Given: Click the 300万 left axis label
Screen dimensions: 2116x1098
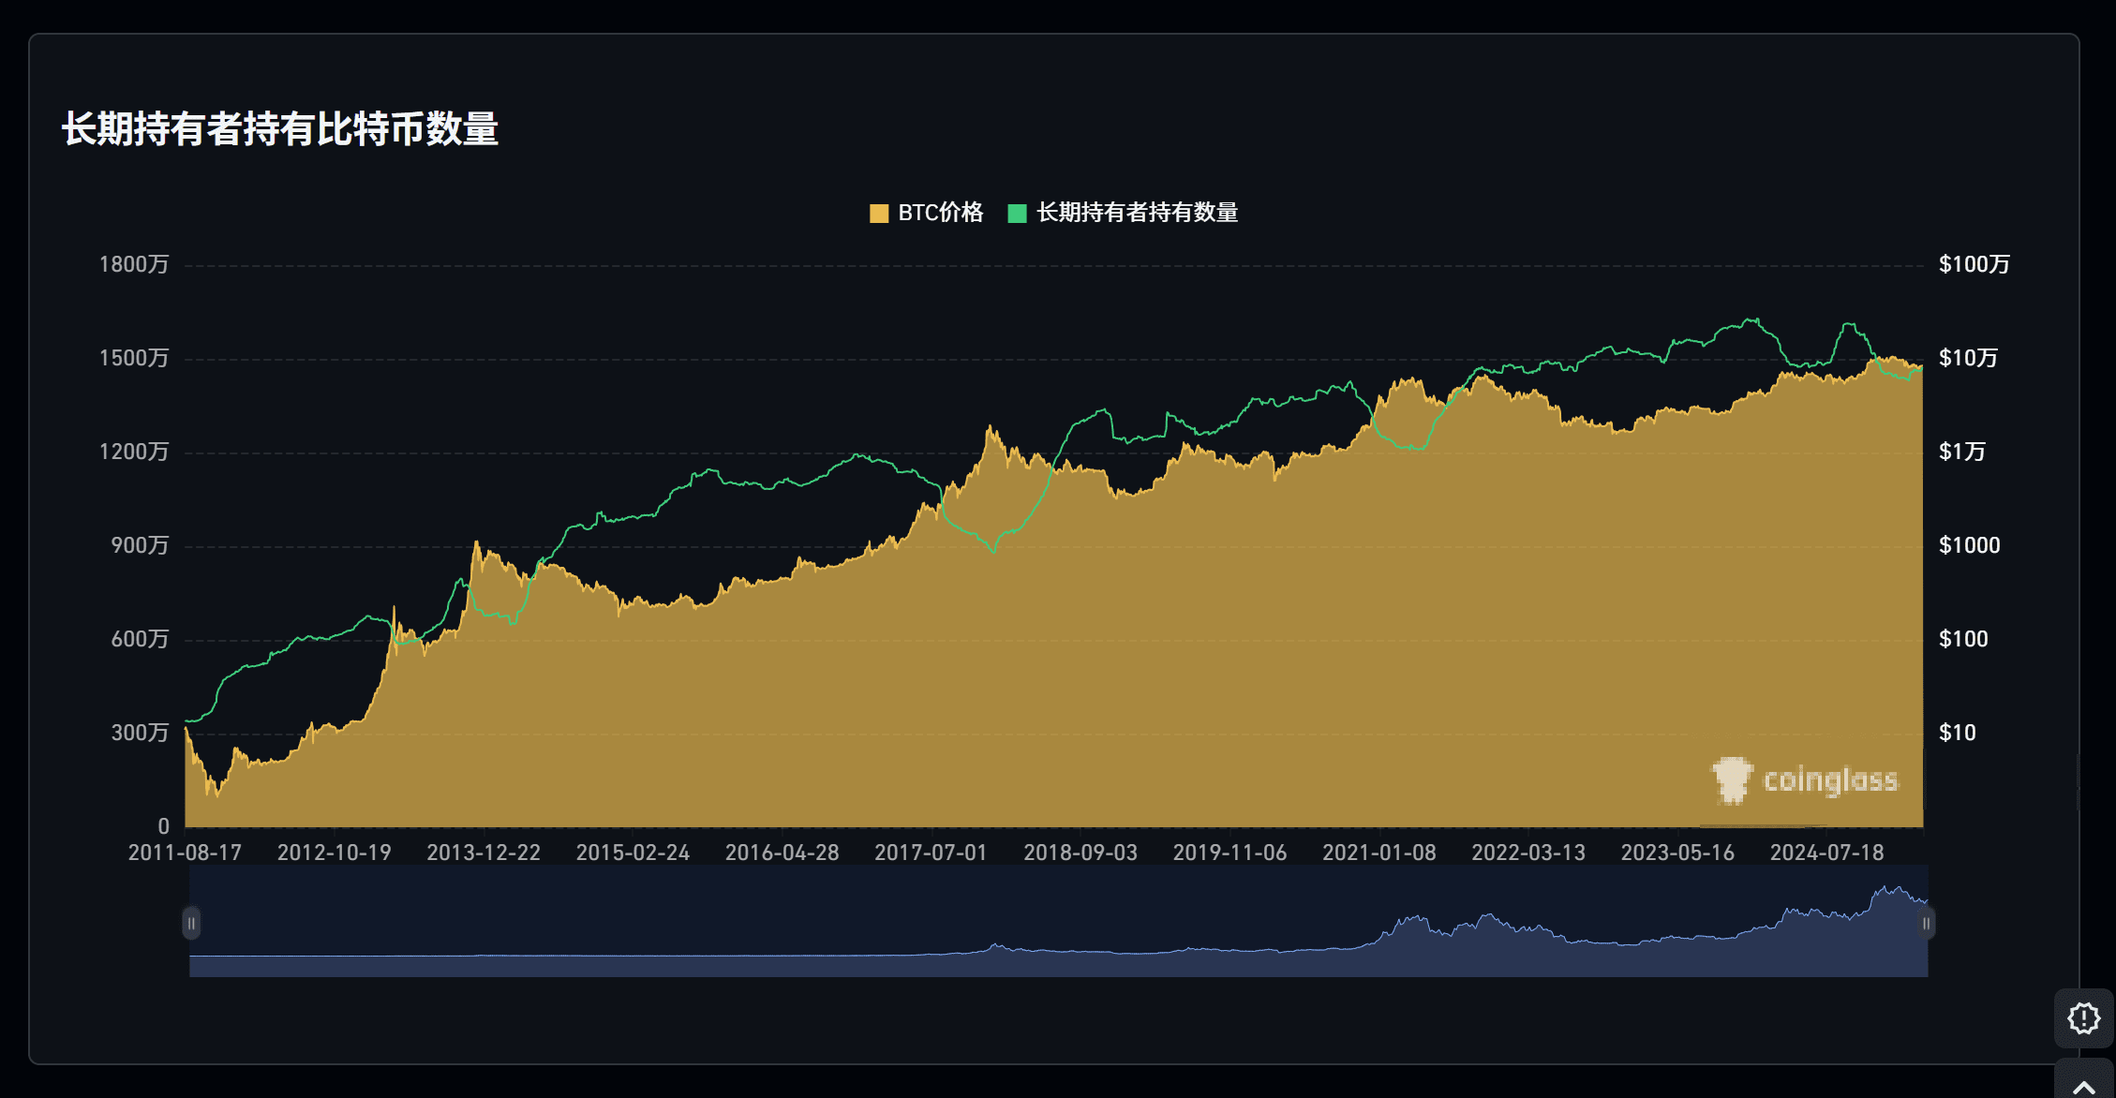Looking at the screenshot, I should (x=140, y=733).
